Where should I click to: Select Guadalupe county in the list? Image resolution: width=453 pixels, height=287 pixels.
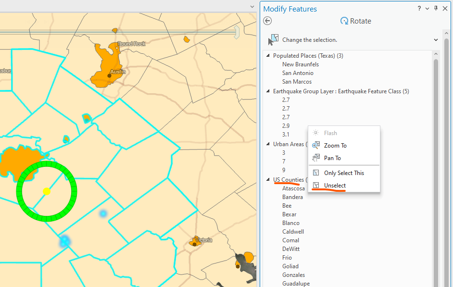coord(296,284)
